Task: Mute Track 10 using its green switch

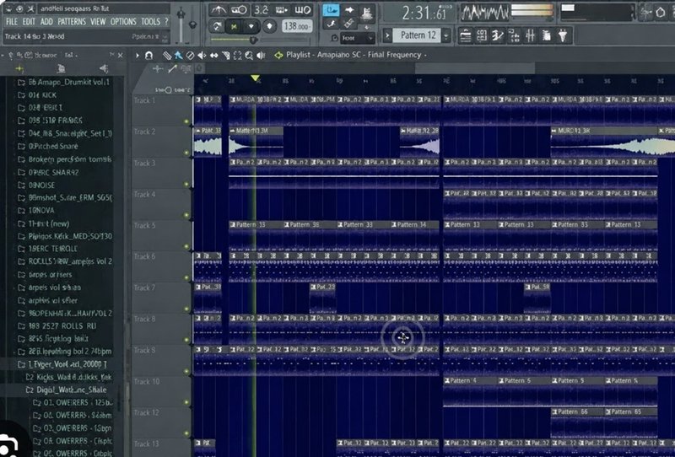Action: click(186, 402)
